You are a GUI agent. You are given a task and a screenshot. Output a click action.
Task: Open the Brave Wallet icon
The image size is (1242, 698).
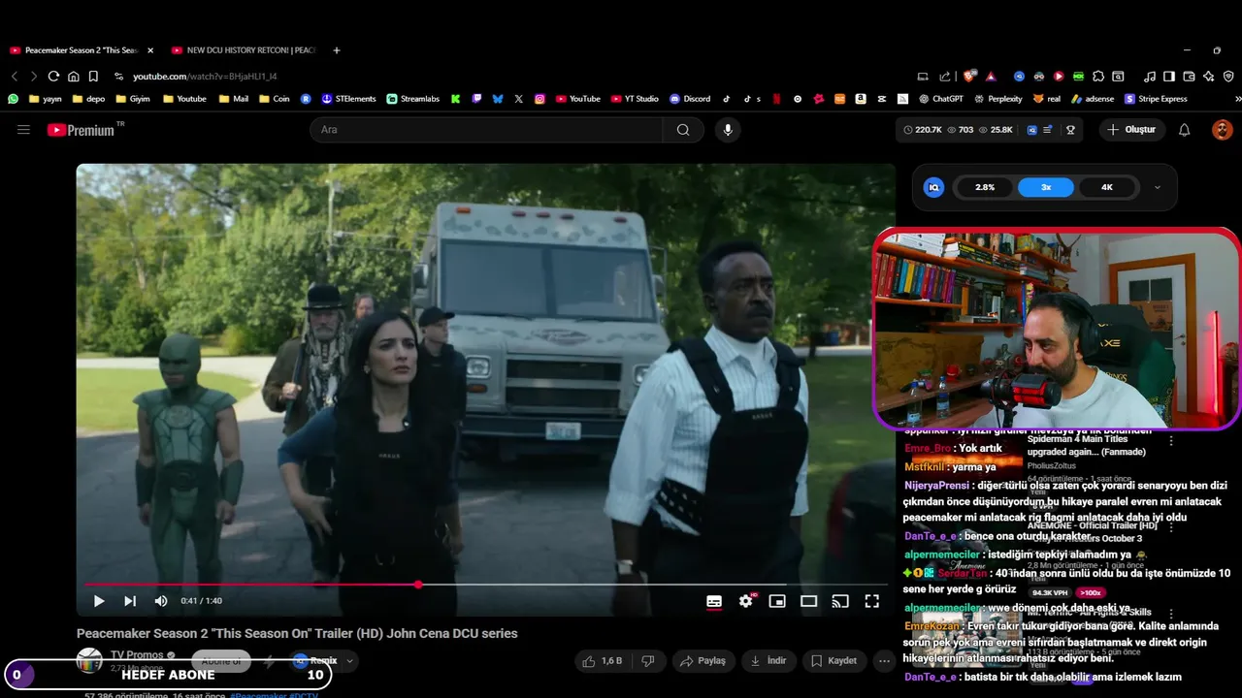[1189, 77]
